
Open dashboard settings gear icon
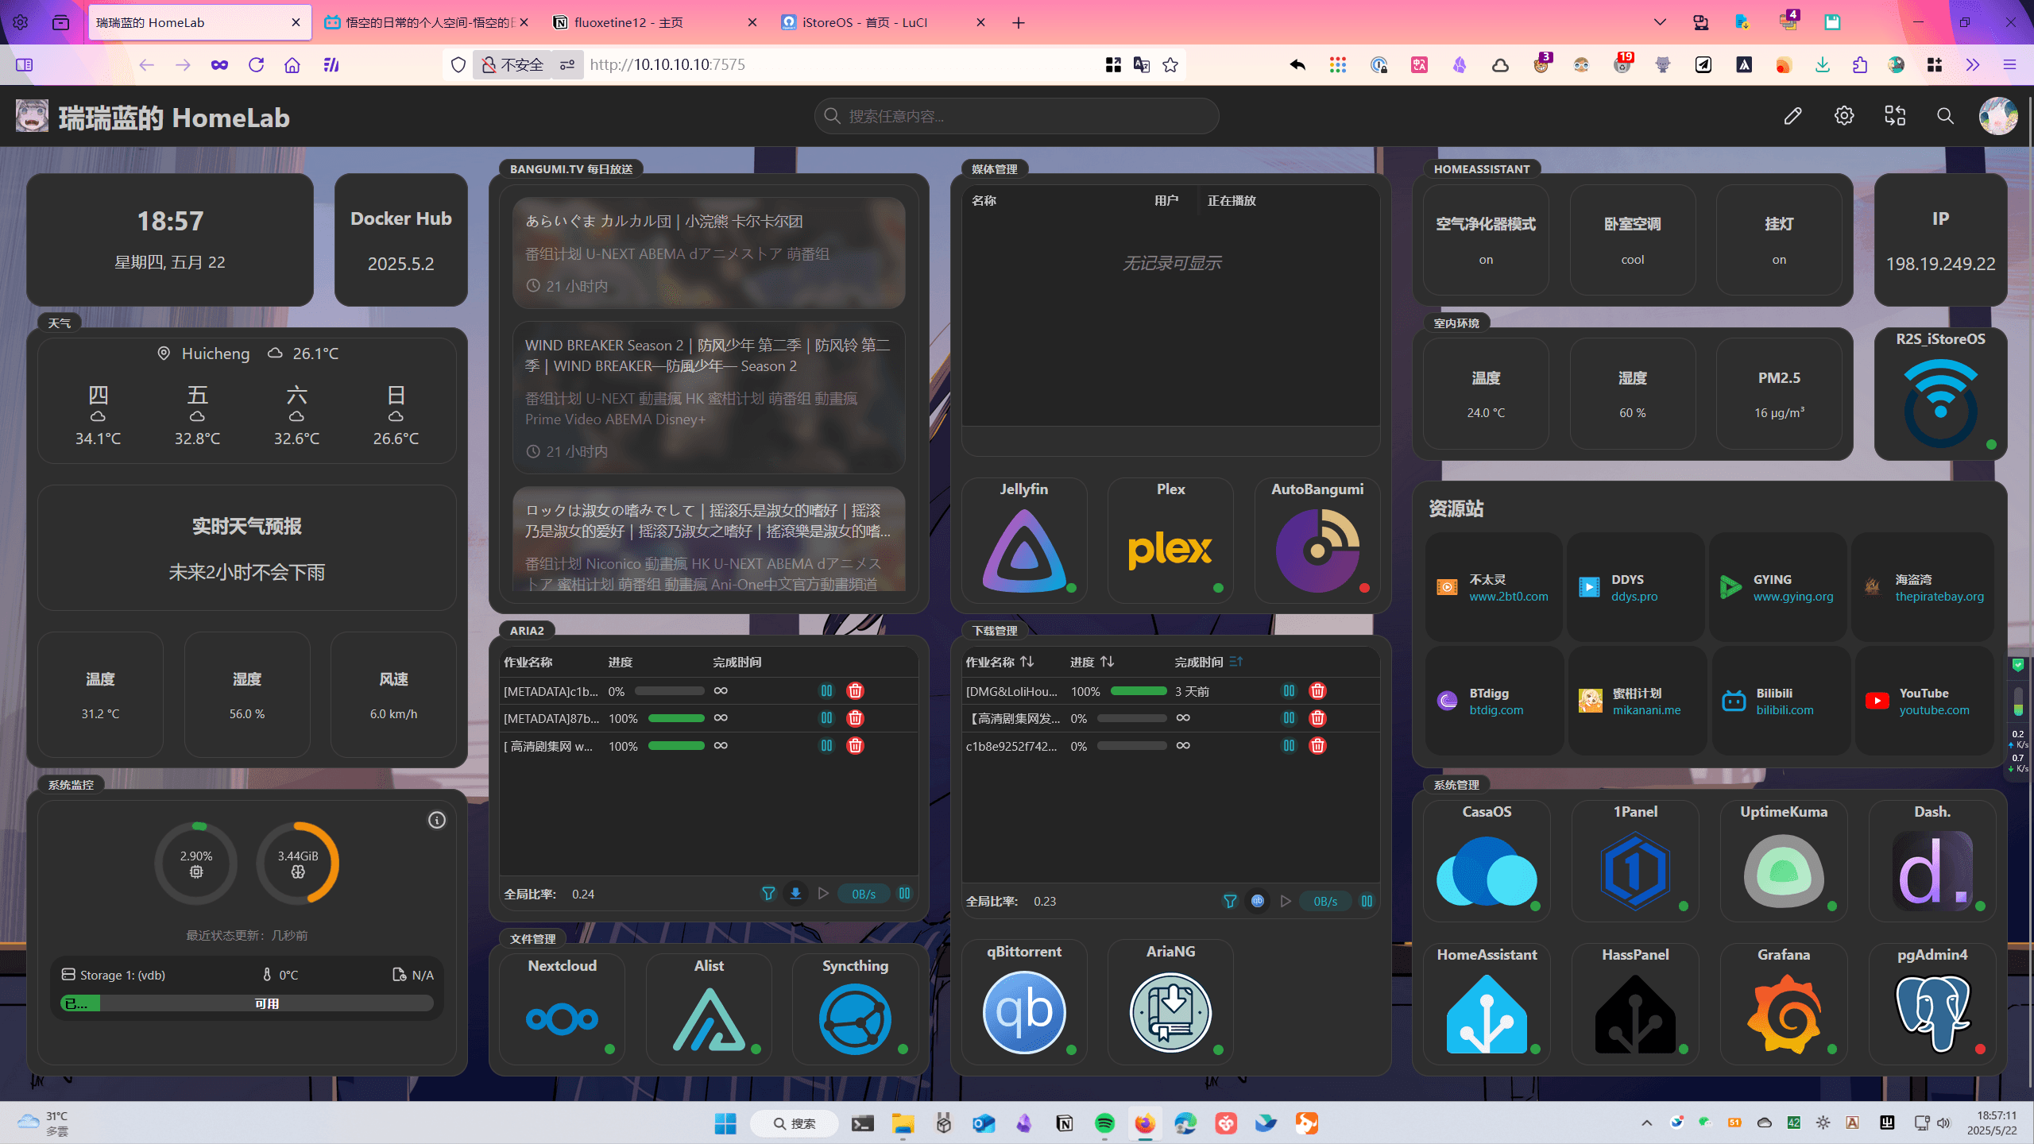(1843, 116)
